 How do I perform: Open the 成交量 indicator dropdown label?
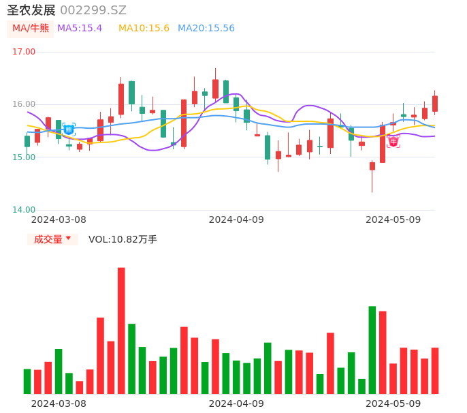click(x=48, y=239)
